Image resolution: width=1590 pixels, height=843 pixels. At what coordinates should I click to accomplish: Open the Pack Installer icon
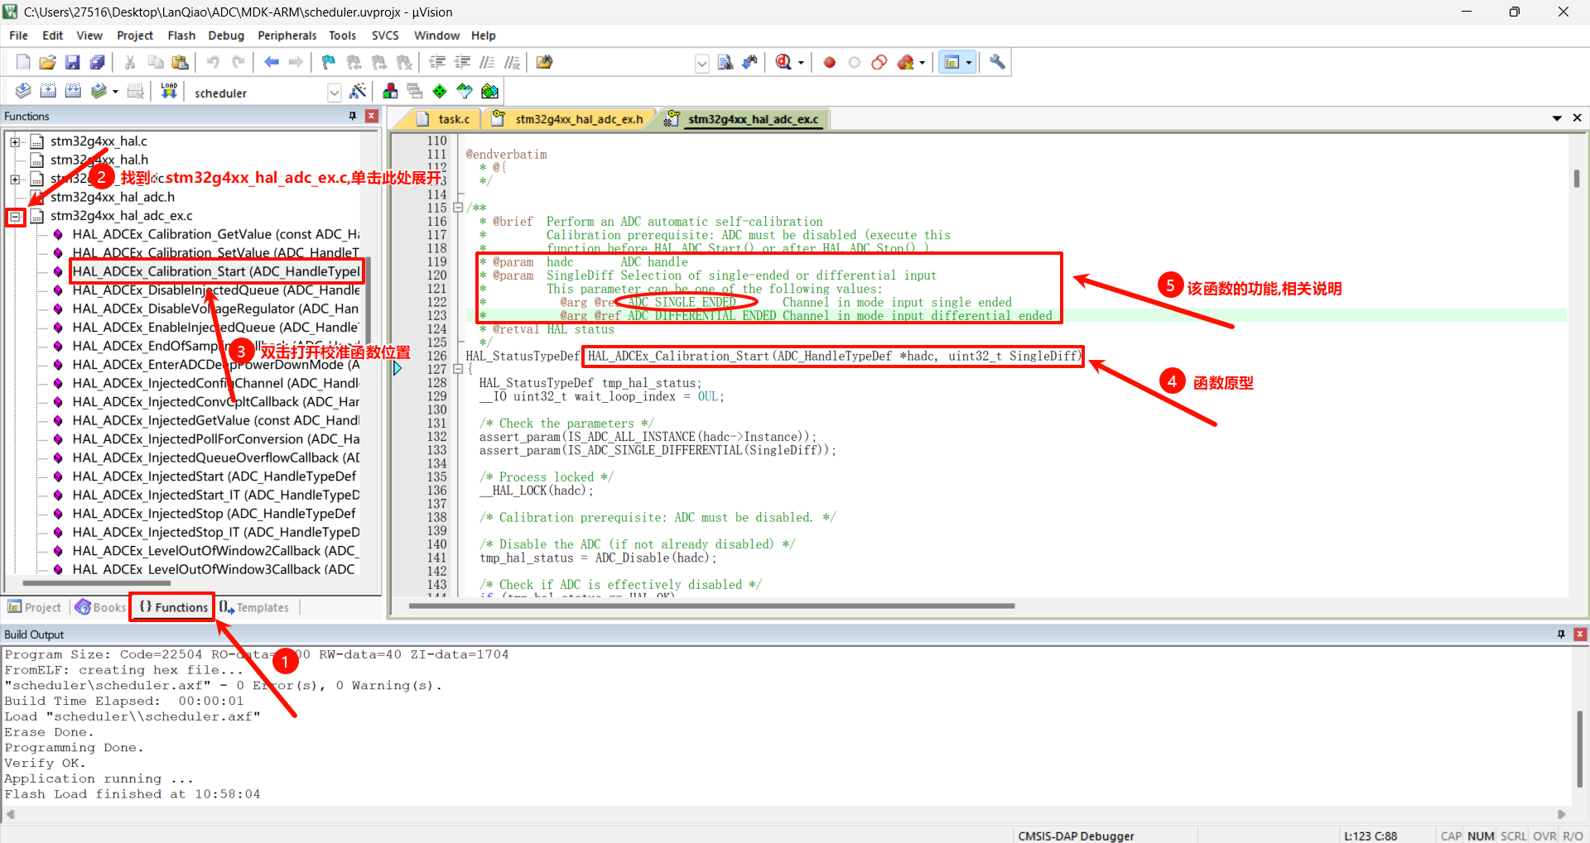[x=490, y=91]
